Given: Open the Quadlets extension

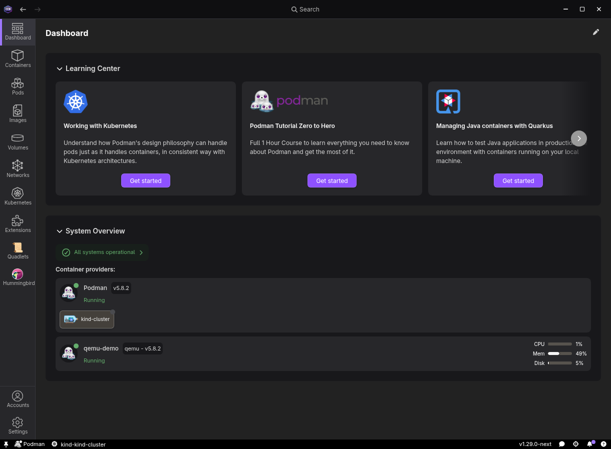Looking at the screenshot, I should click(x=18, y=251).
